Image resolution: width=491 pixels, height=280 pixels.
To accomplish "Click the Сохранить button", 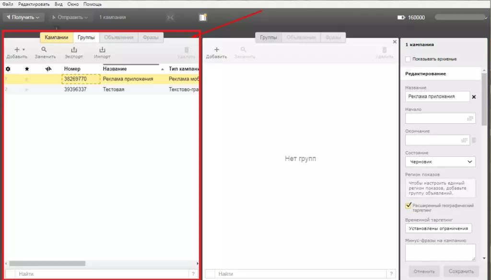I will click(461, 271).
